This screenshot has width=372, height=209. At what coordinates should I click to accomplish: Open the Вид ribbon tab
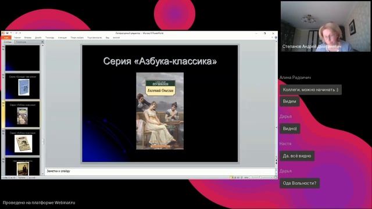click(108, 37)
